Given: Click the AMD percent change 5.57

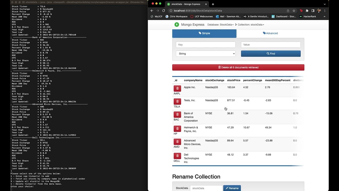Looking at the screenshot, I should pos(246,141).
